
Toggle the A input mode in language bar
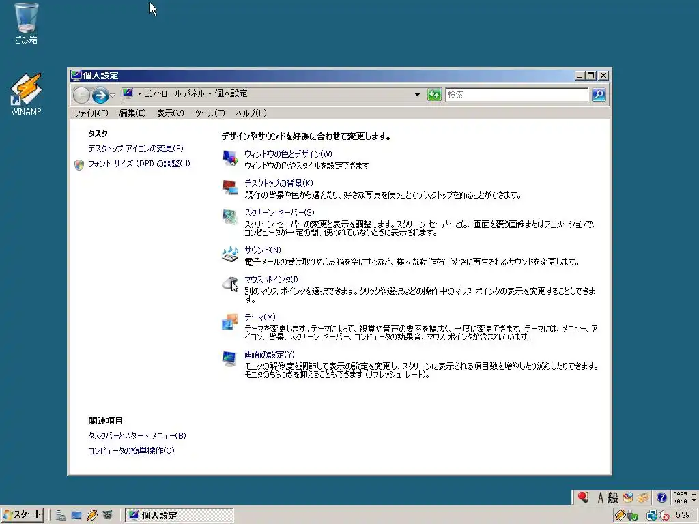pyautogui.click(x=601, y=497)
